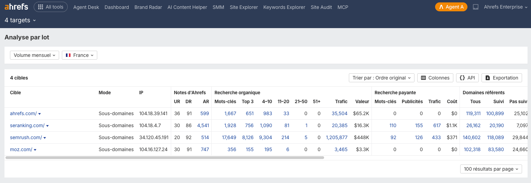The height and width of the screenshot is (183, 531).
Task: Open the Volume mensuel dropdown
Action: coord(34,55)
